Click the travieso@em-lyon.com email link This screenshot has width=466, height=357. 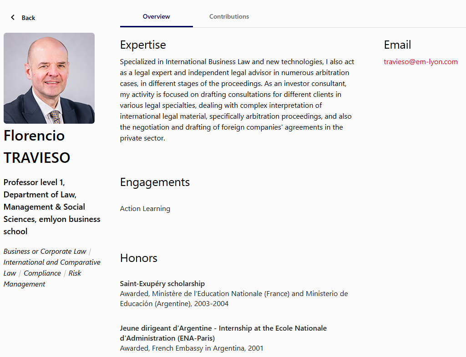(420, 62)
